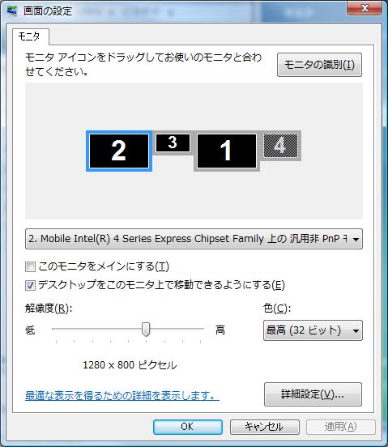The height and width of the screenshot is (447, 388).
Task: Select monitor icon number 2
Action: [x=119, y=151]
